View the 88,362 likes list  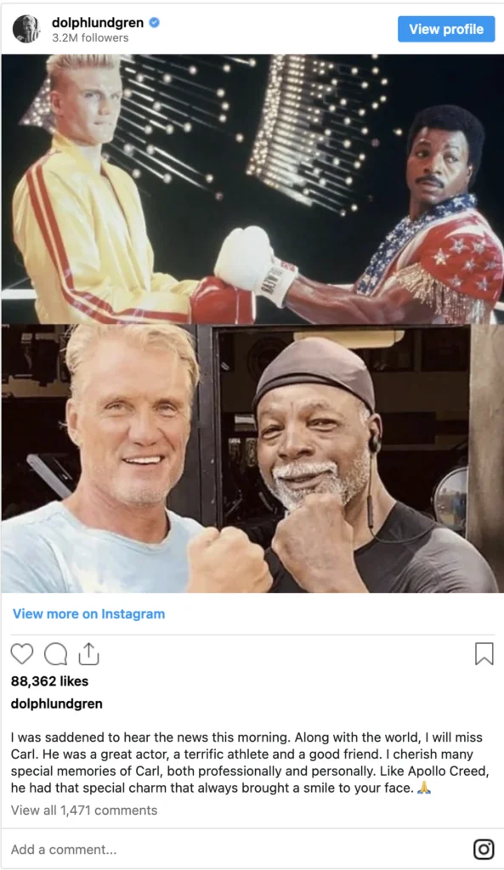[49, 681]
